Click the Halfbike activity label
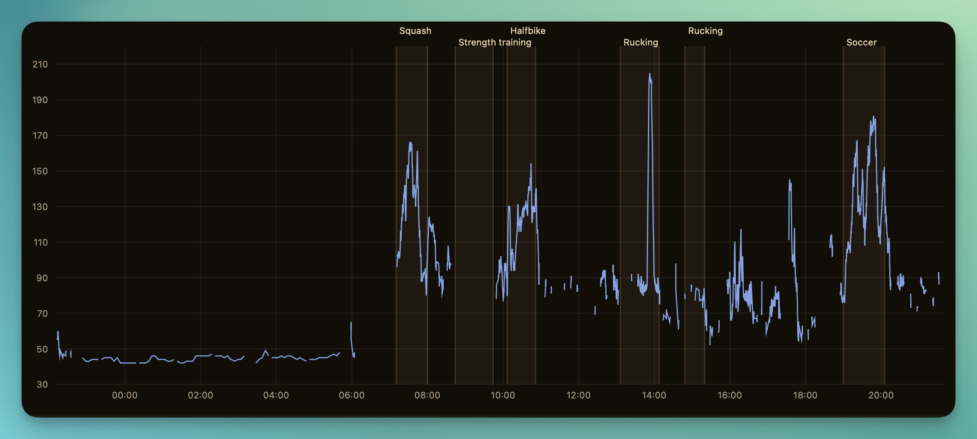The image size is (977, 439). tap(527, 31)
